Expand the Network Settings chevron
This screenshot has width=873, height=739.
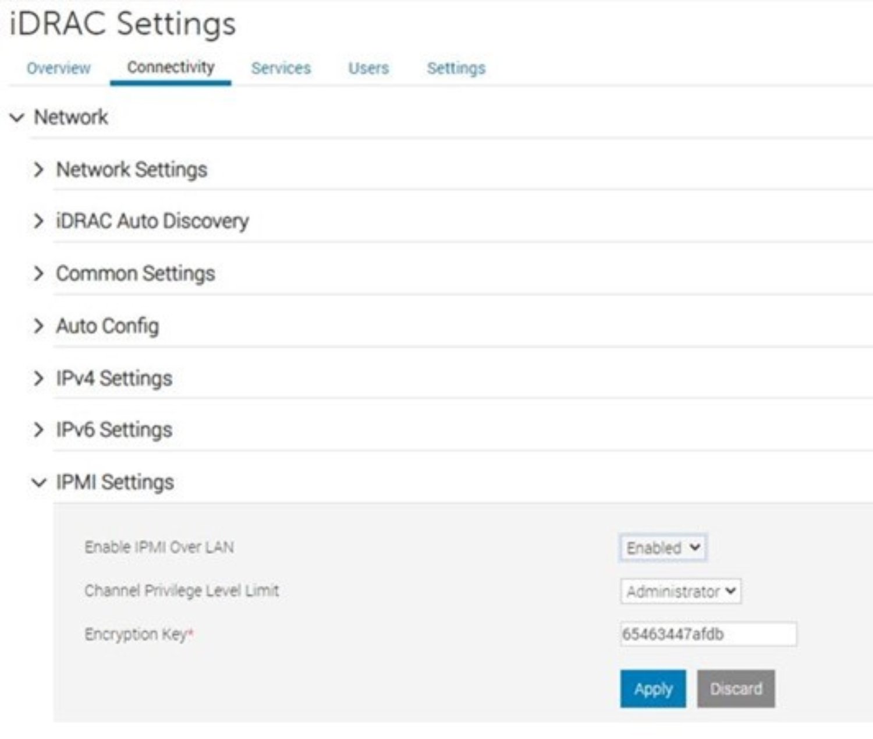click(38, 170)
